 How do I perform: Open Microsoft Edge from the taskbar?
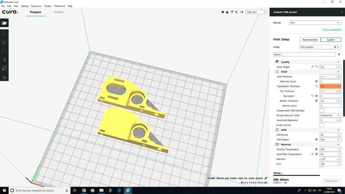tap(119, 190)
